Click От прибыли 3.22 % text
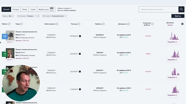This screenshot has width=186, height=104. pos(124,35)
